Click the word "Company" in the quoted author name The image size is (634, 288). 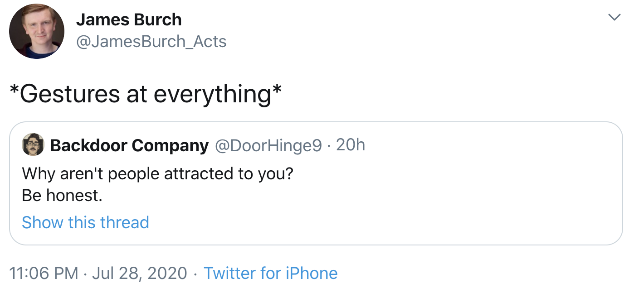point(170,145)
